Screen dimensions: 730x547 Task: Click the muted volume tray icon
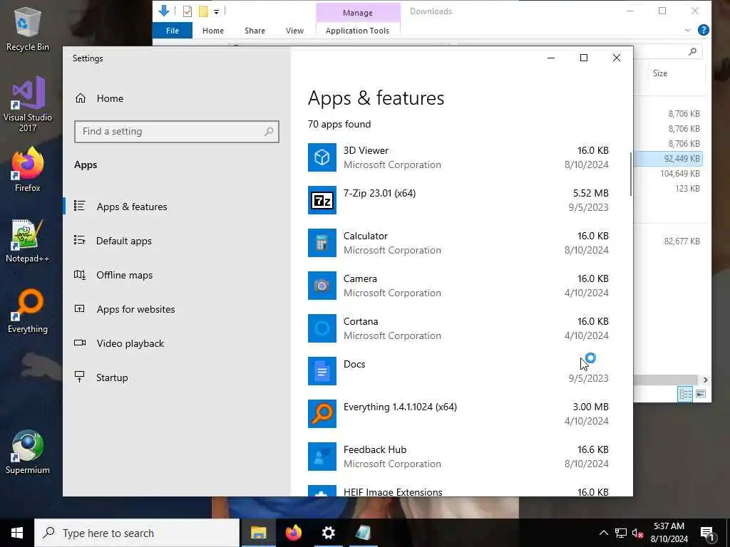pyautogui.click(x=638, y=533)
